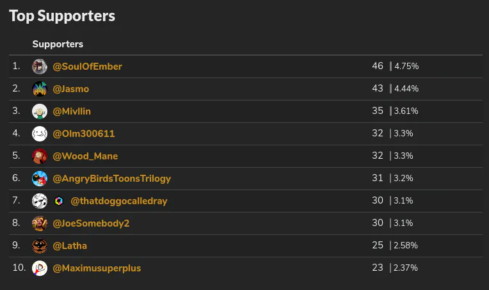Click Latha's brown bear avatar
The image size is (489, 290).
[40, 246]
